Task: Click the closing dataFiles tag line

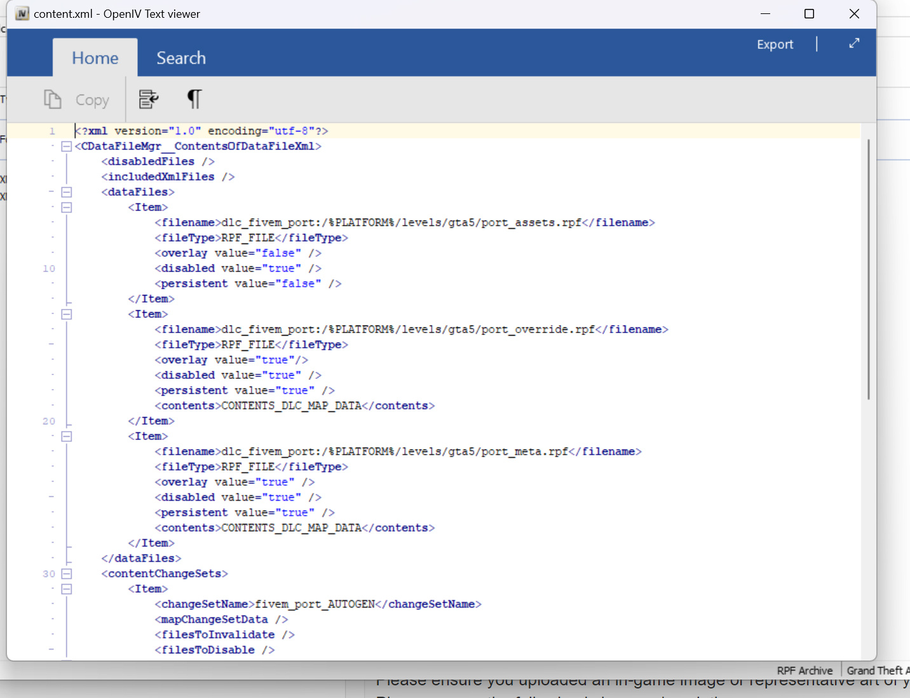Action: (141, 558)
